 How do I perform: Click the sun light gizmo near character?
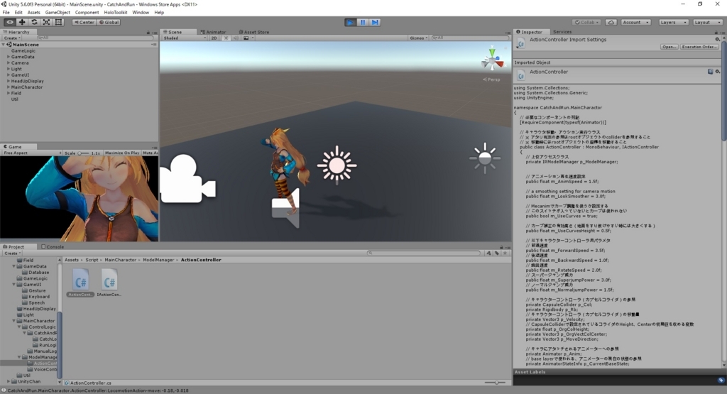pyautogui.click(x=337, y=165)
